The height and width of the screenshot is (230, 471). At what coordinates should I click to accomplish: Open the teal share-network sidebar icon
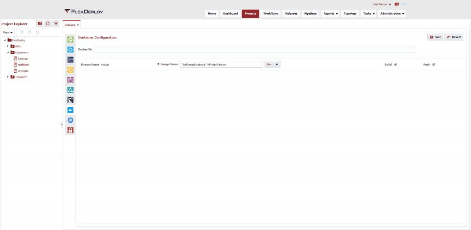[70, 90]
